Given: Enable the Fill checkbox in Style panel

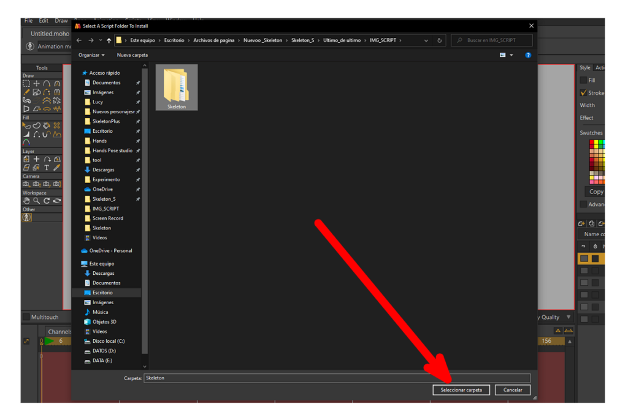Looking at the screenshot, I should 583,80.
